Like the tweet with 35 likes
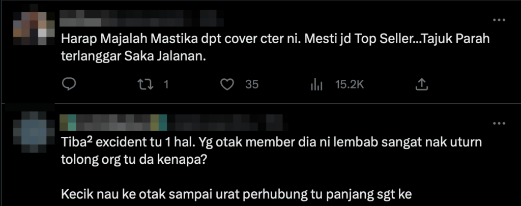521x206 pixels. pos(227,84)
